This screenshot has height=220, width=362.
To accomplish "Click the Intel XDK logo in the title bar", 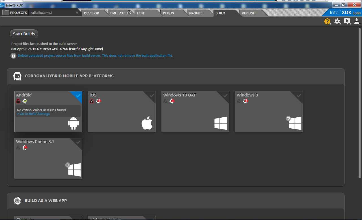I will [2, 5].
